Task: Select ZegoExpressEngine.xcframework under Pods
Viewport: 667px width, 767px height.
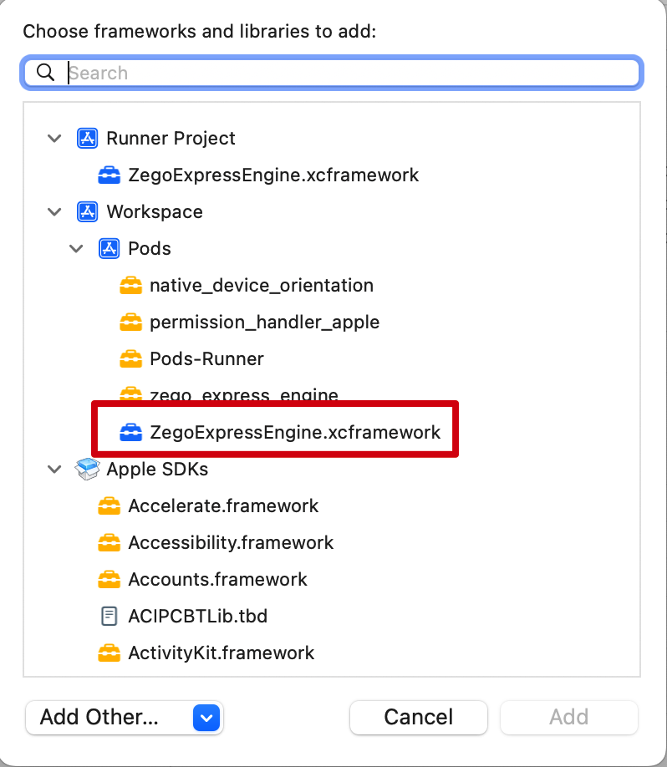Action: [295, 432]
